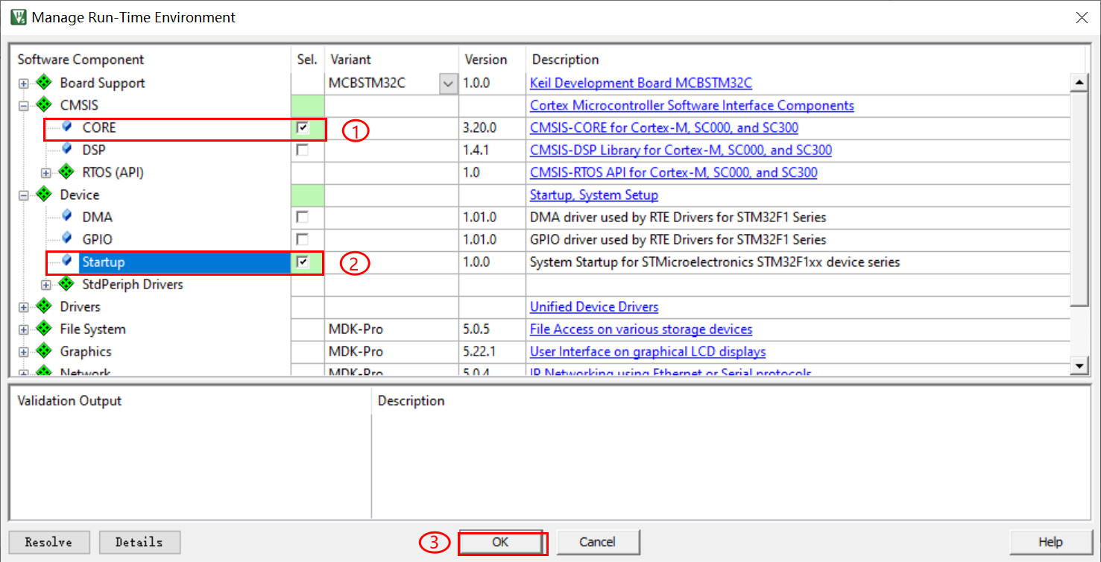
Task: Open User Interface on graphical LCD displays link
Action: point(648,351)
